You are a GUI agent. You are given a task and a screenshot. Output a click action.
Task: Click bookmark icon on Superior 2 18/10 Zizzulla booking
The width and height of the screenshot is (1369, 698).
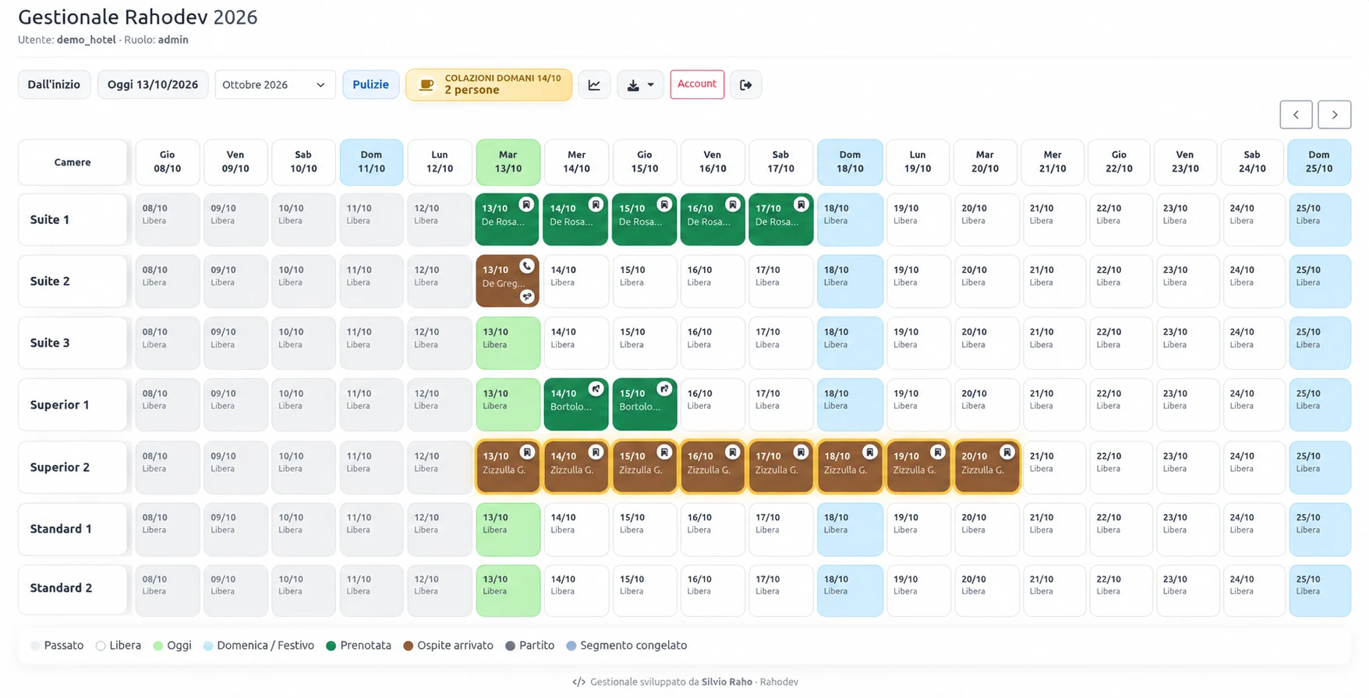point(869,452)
